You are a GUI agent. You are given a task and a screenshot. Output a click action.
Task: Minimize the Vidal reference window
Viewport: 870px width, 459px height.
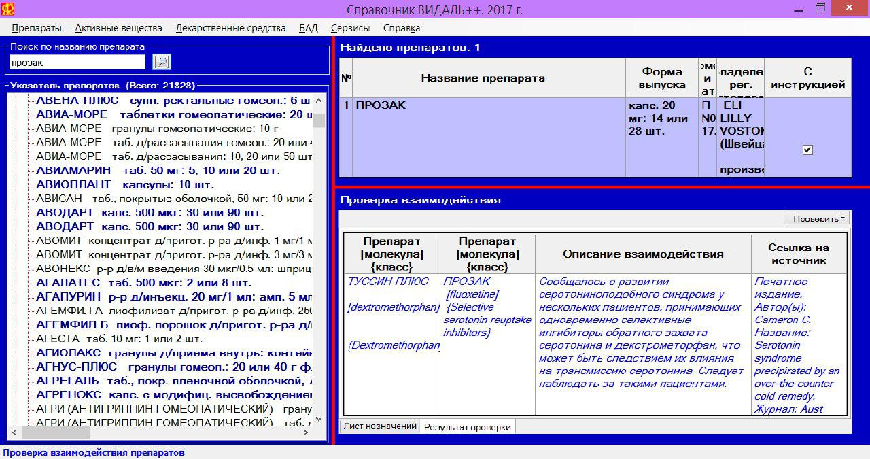(x=791, y=9)
